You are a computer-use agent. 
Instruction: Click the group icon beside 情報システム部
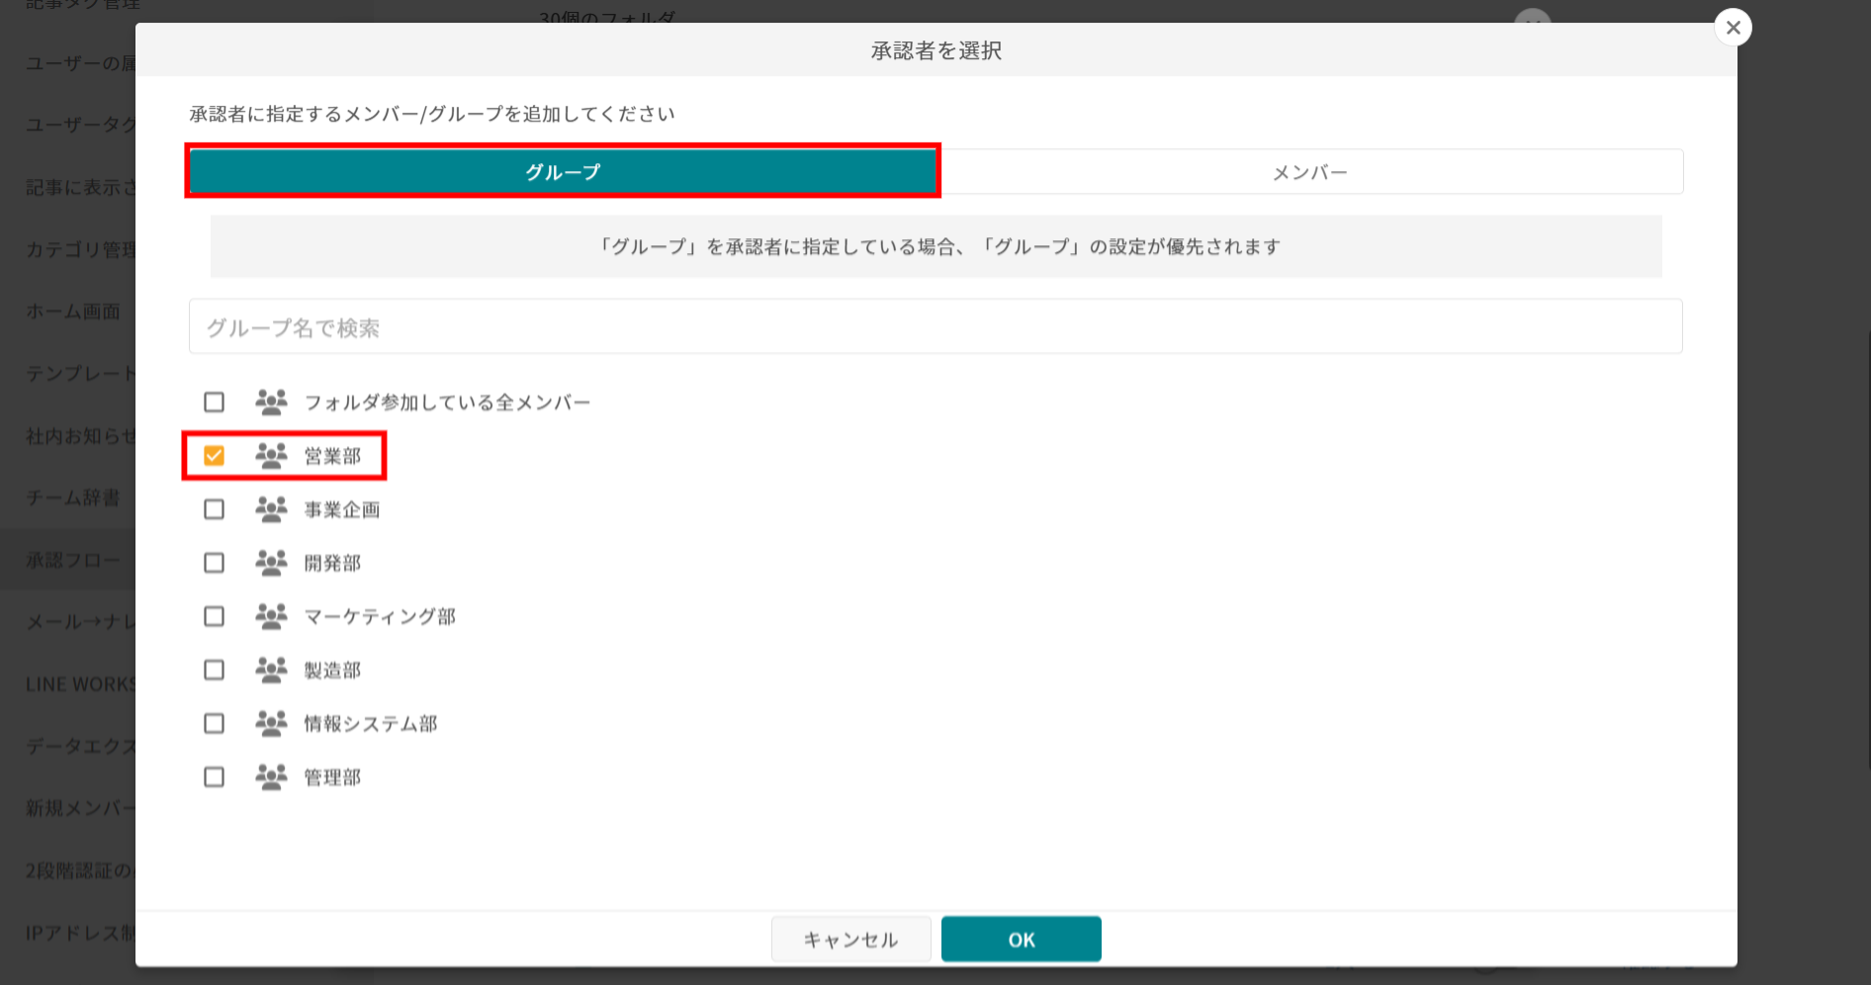271,723
